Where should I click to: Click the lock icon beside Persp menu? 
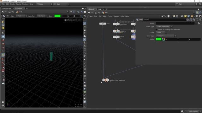pyautogui.click(x=65, y=20)
